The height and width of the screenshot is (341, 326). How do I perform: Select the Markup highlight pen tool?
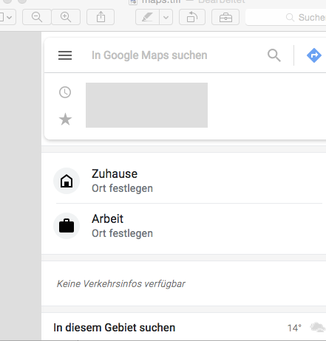click(x=147, y=17)
